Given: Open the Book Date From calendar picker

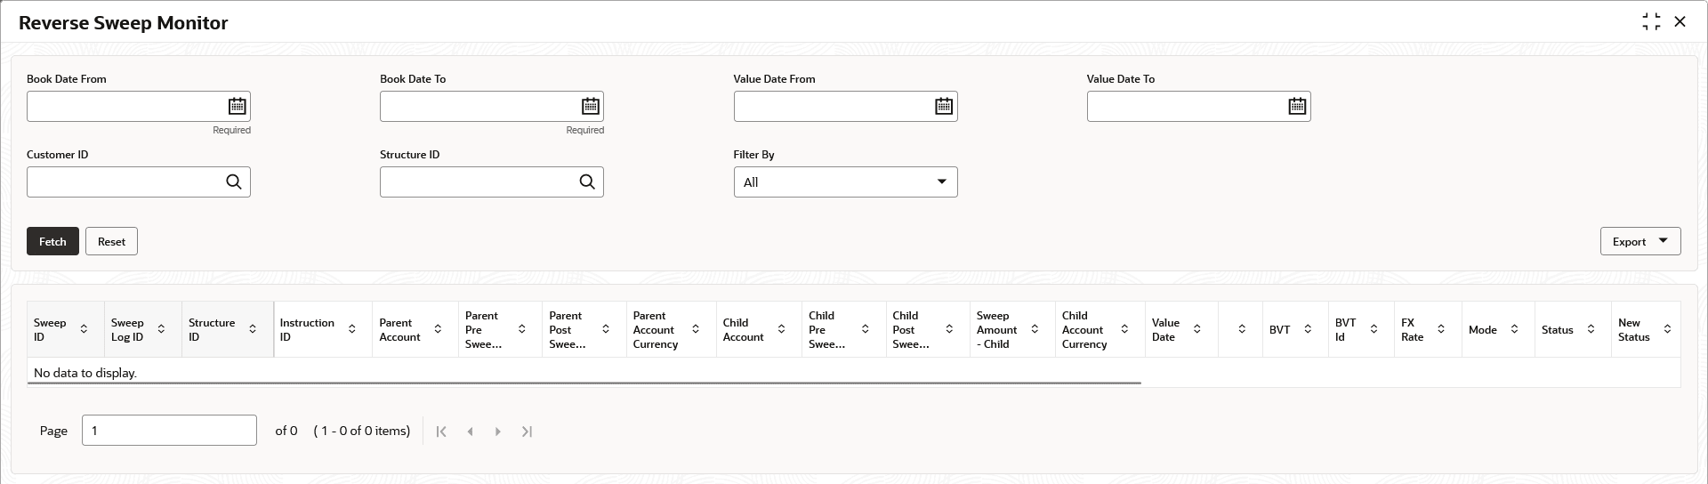Looking at the screenshot, I should [x=237, y=107].
